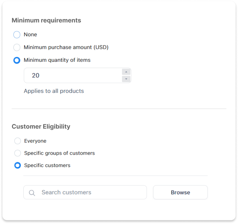The width and height of the screenshot is (238, 224).
Task: Click the "Applies to all products" helper text
Action: click(54, 91)
